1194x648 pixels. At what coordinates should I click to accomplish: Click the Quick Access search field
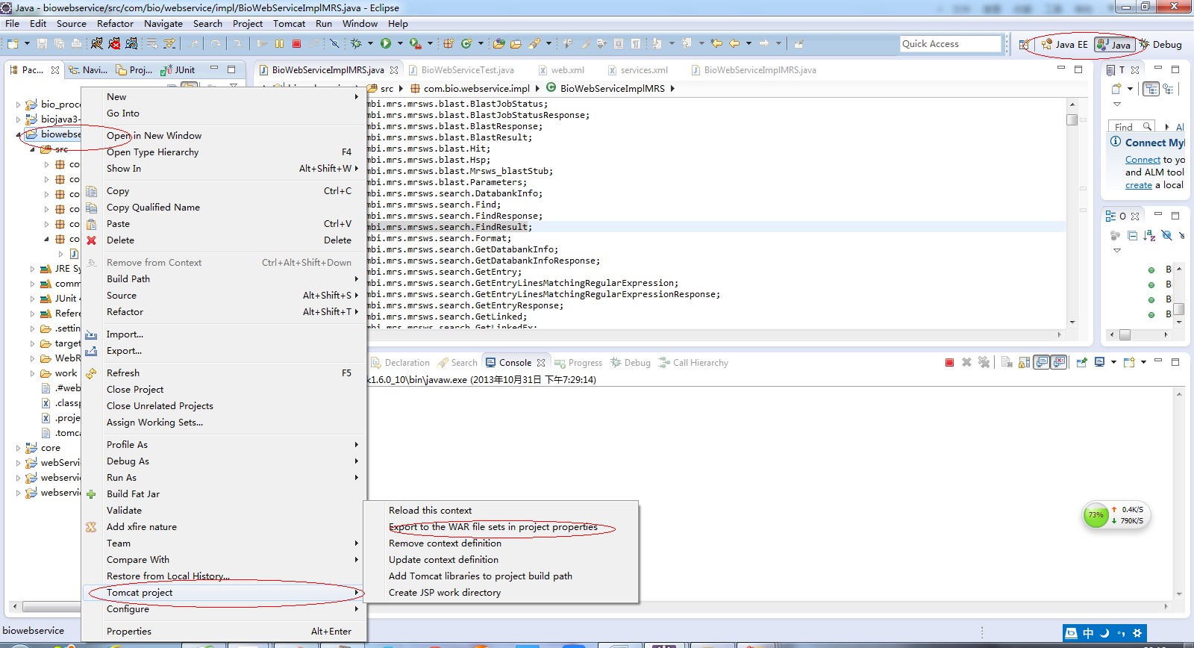click(949, 44)
